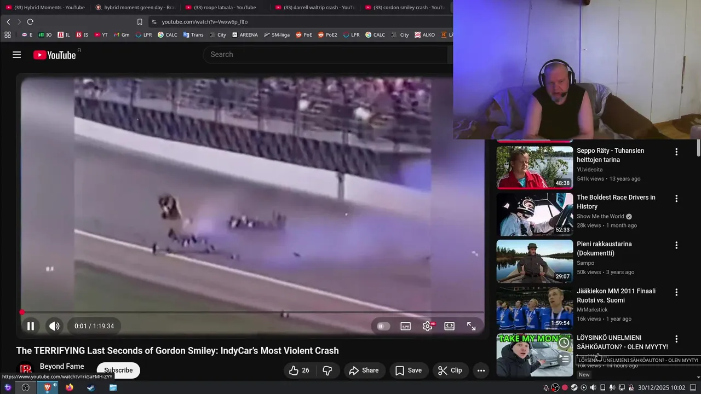Mute the video with the volume icon
701x394 pixels.
[x=54, y=326]
